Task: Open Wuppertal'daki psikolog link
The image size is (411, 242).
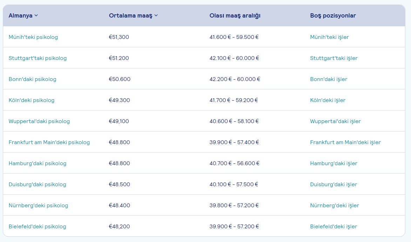Action: click(x=39, y=121)
